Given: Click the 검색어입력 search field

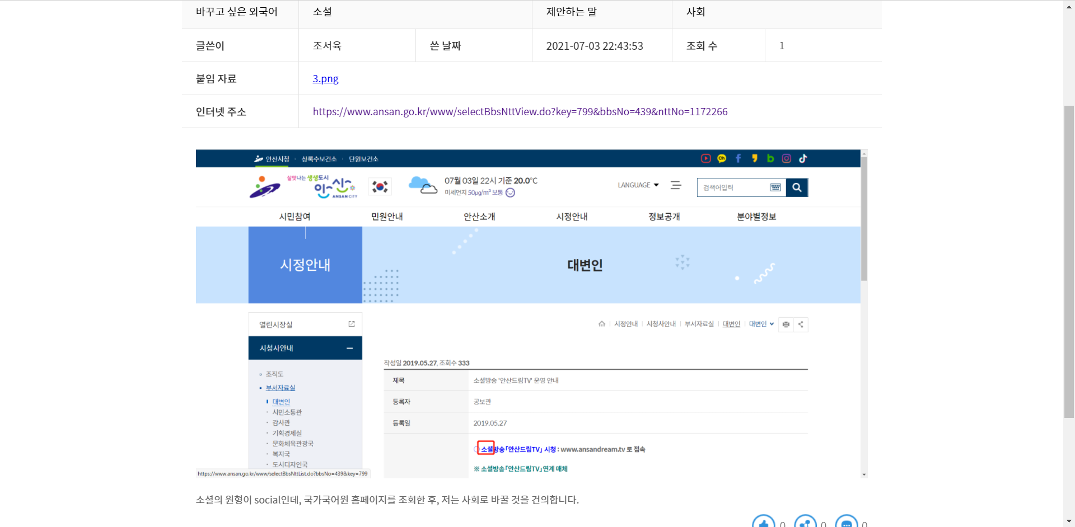Looking at the screenshot, I should 733,187.
